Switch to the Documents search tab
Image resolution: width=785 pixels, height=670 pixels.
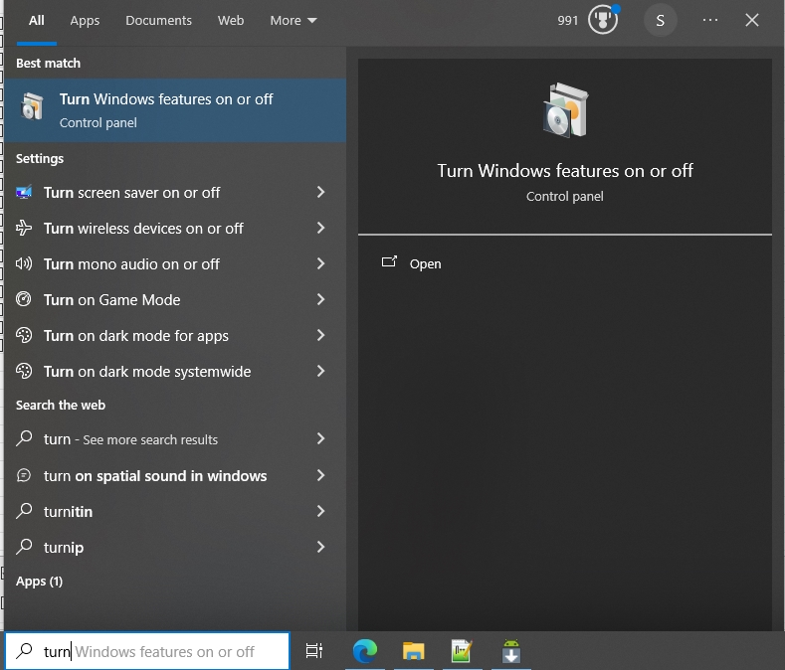point(158,20)
